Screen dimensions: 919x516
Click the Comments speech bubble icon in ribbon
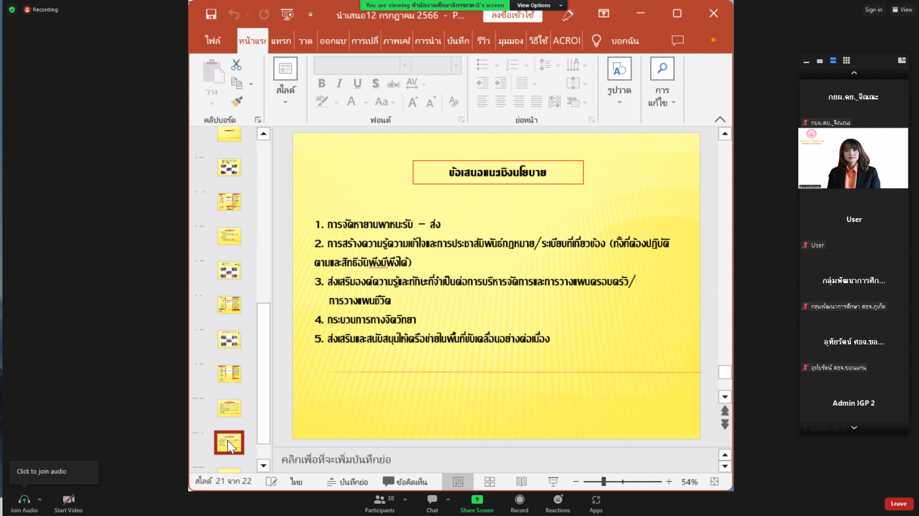(678, 40)
